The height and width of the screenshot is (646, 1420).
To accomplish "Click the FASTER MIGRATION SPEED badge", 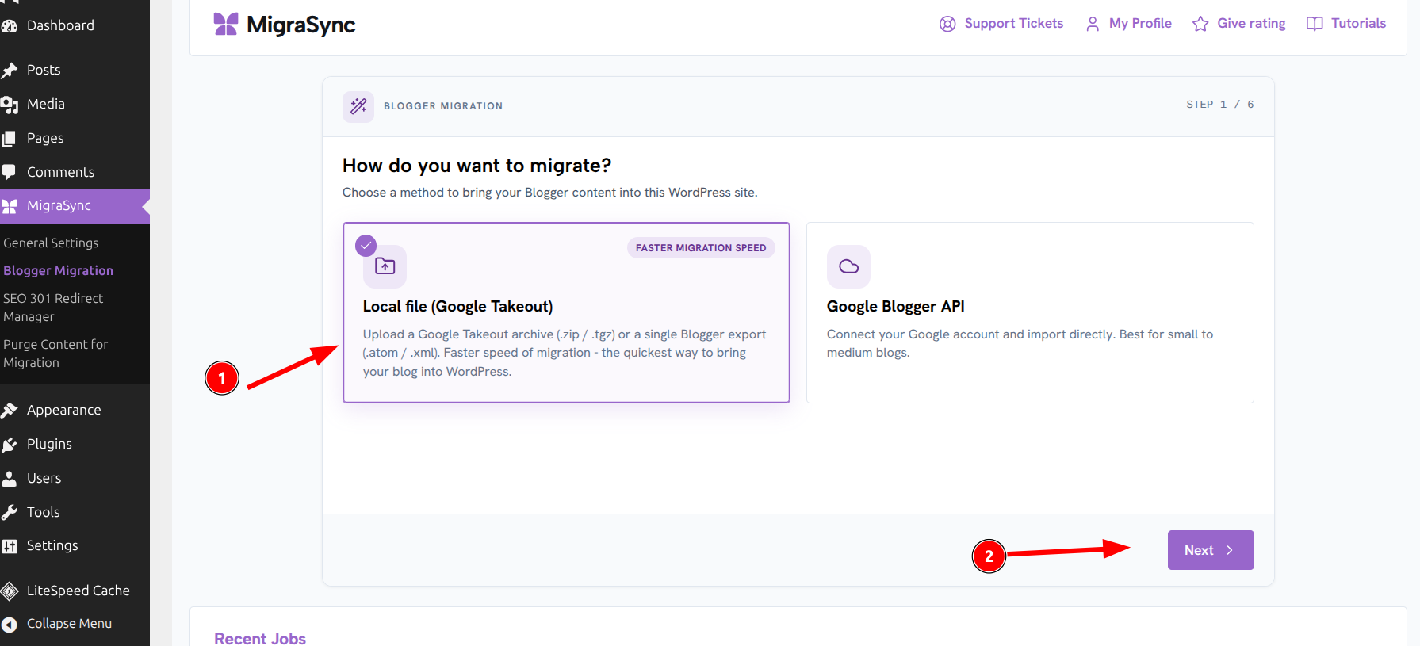I will coord(701,248).
